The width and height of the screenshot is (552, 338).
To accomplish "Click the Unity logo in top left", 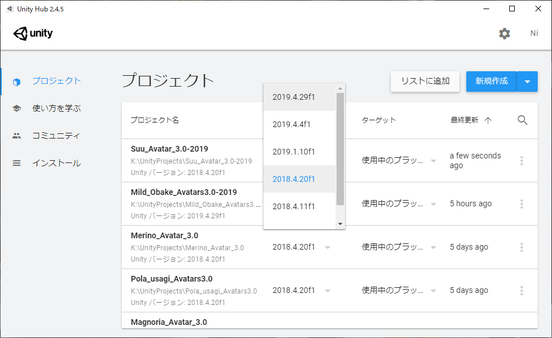I will (x=33, y=33).
